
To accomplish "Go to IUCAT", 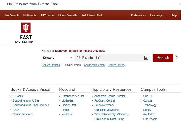I will [17, 110].
